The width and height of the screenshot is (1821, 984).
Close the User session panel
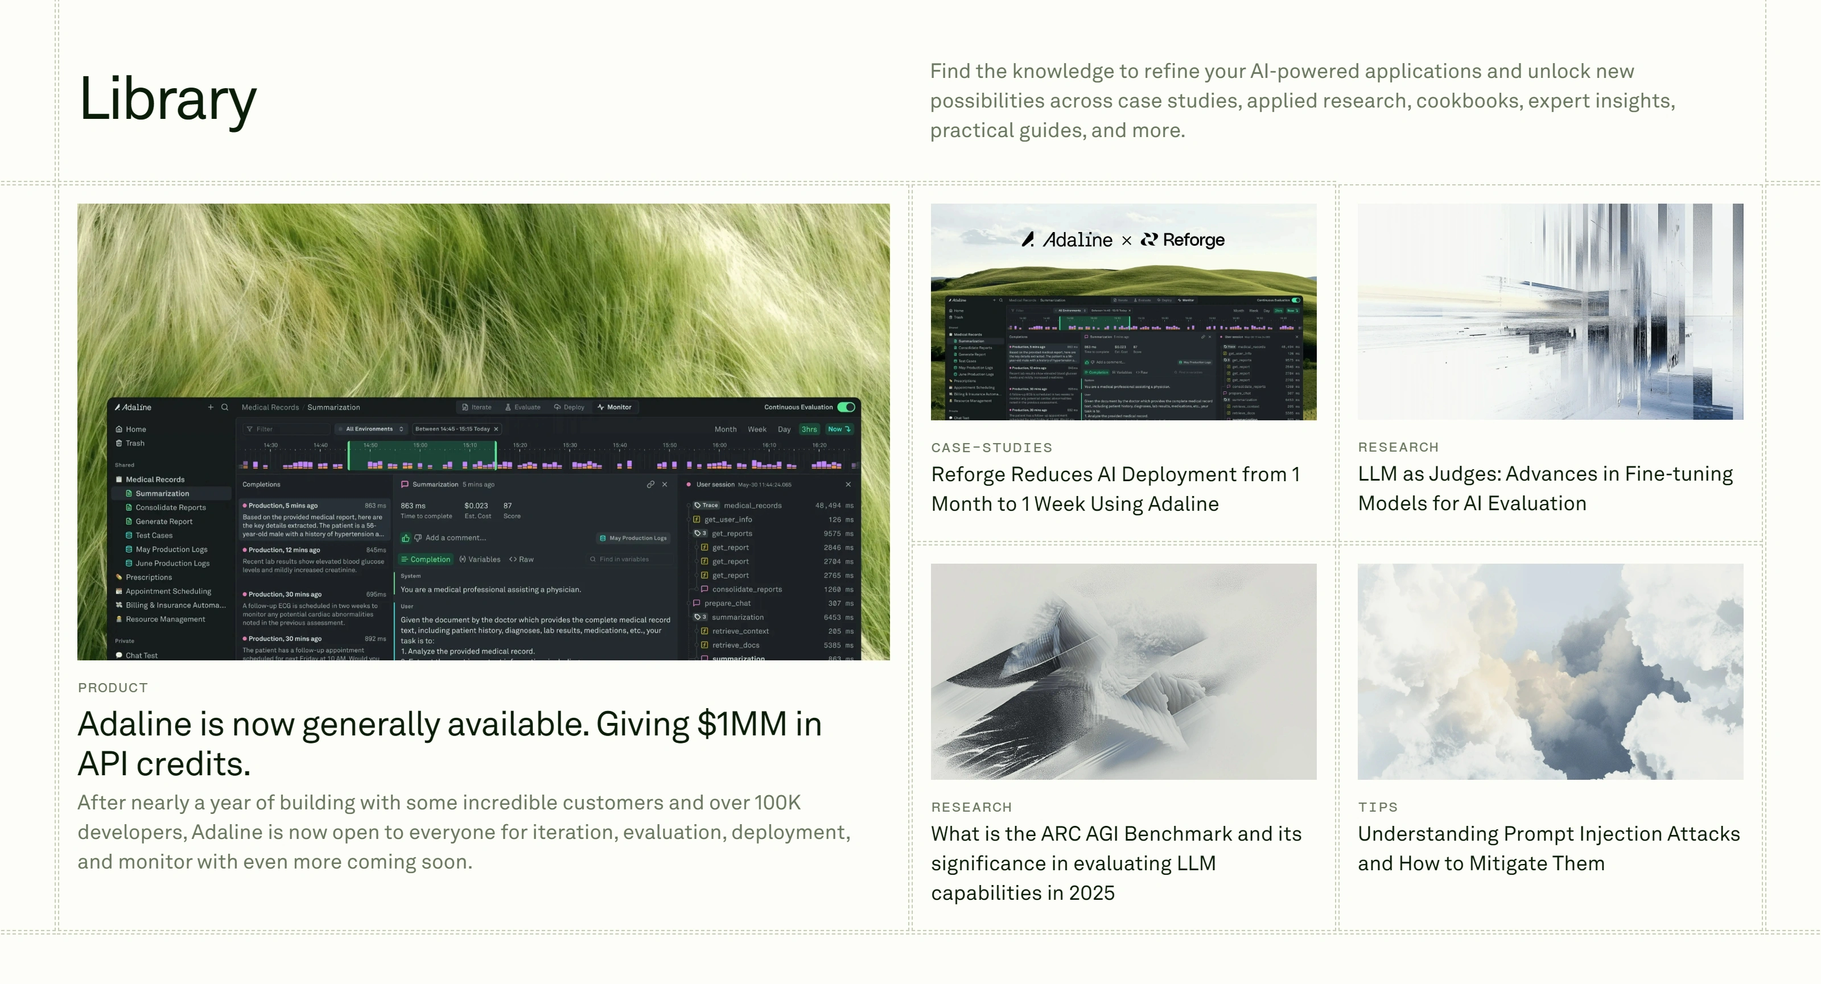(848, 485)
